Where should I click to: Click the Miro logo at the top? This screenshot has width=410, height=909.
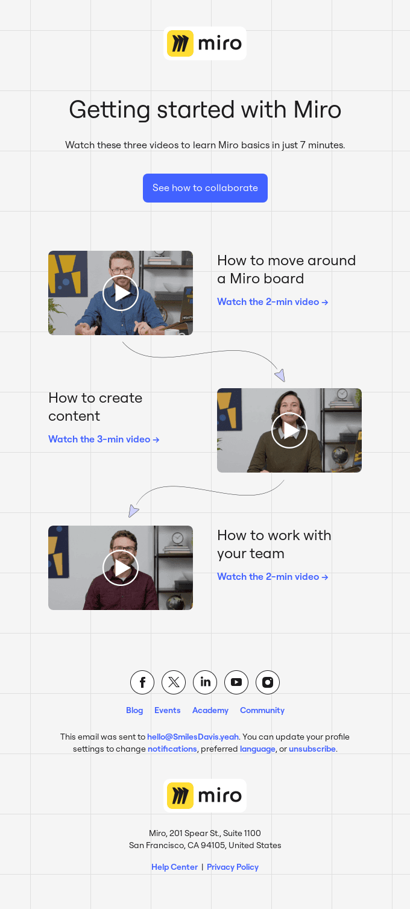205,43
